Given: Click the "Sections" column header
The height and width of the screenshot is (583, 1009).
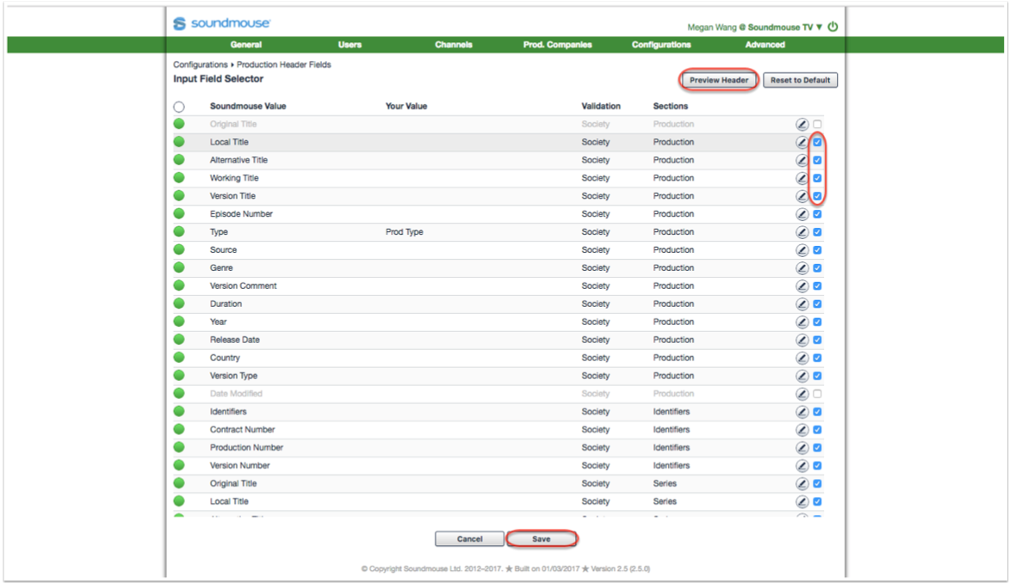Looking at the screenshot, I should [671, 106].
